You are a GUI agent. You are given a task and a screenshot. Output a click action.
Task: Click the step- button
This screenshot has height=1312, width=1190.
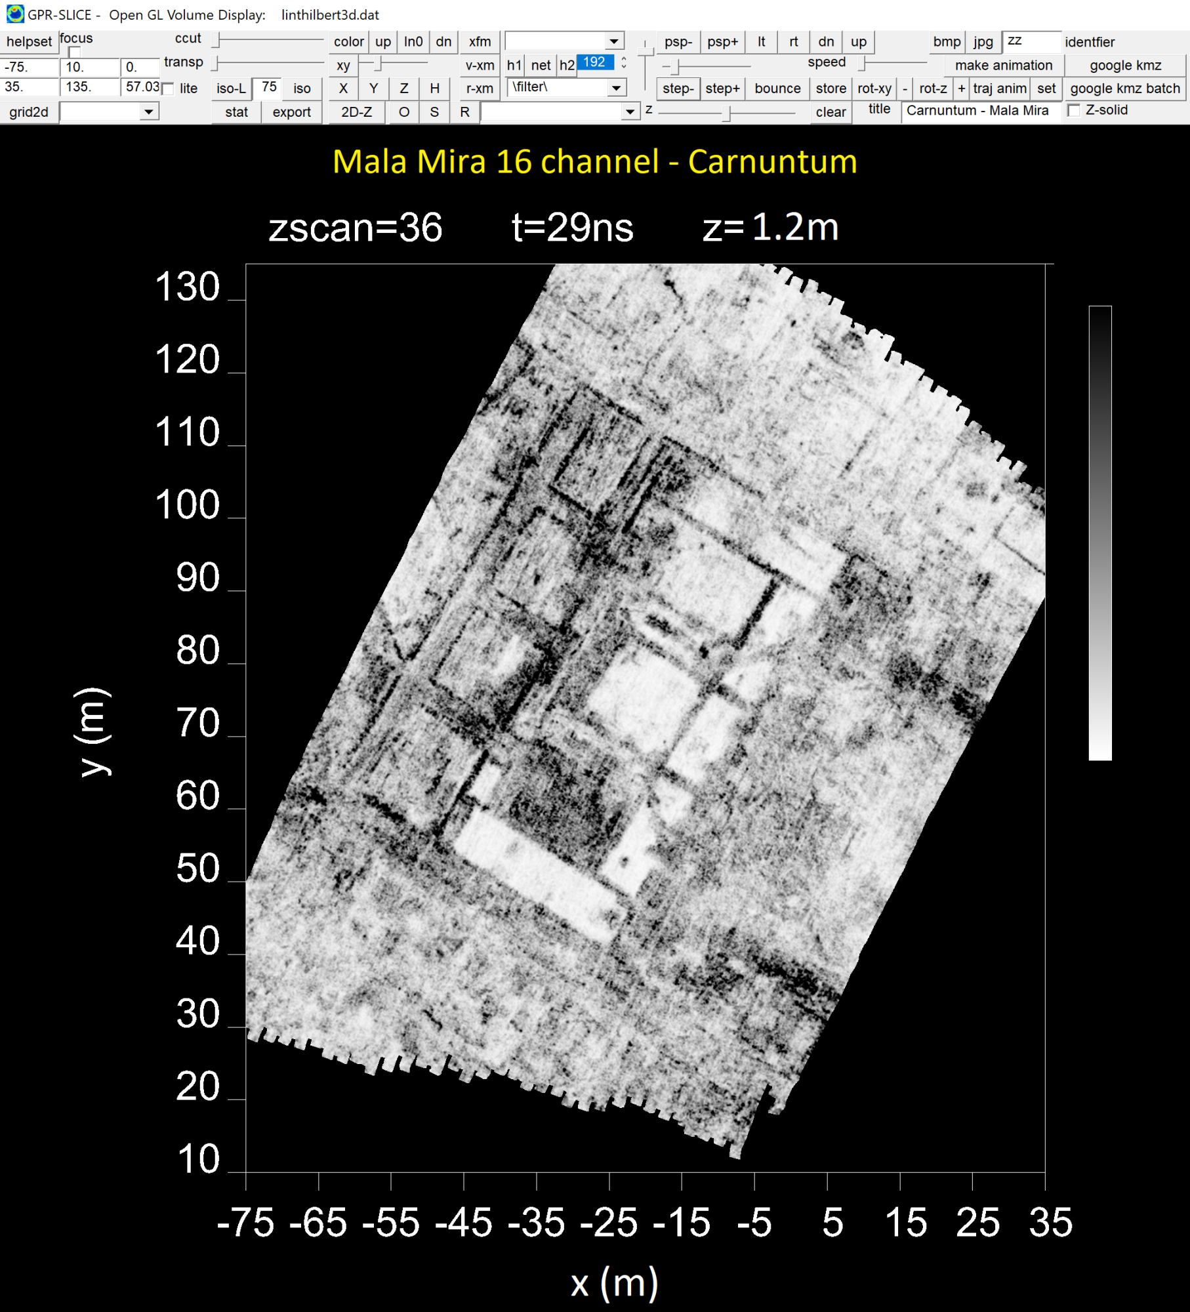pyautogui.click(x=678, y=89)
